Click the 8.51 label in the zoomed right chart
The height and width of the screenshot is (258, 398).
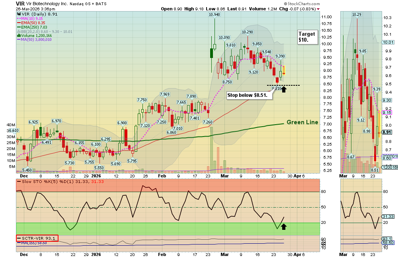coord(375,170)
